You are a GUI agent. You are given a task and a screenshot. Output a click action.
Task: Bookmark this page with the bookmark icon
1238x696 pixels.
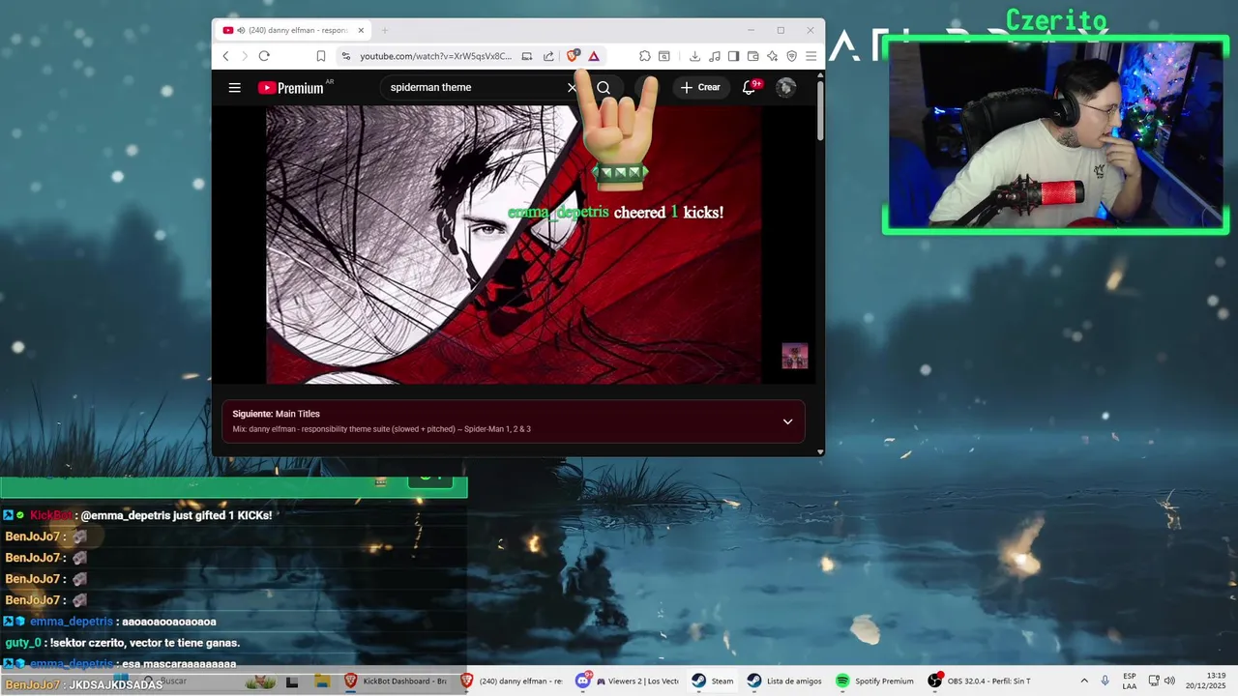click(x=321, y=56)
